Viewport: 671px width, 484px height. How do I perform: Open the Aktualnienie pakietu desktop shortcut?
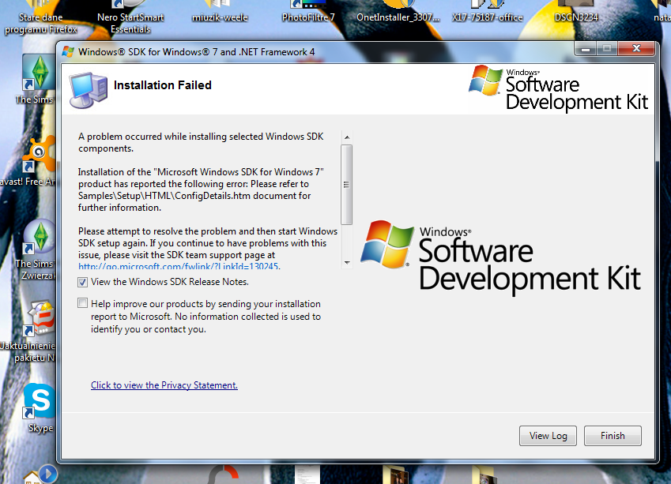(30, 332)
